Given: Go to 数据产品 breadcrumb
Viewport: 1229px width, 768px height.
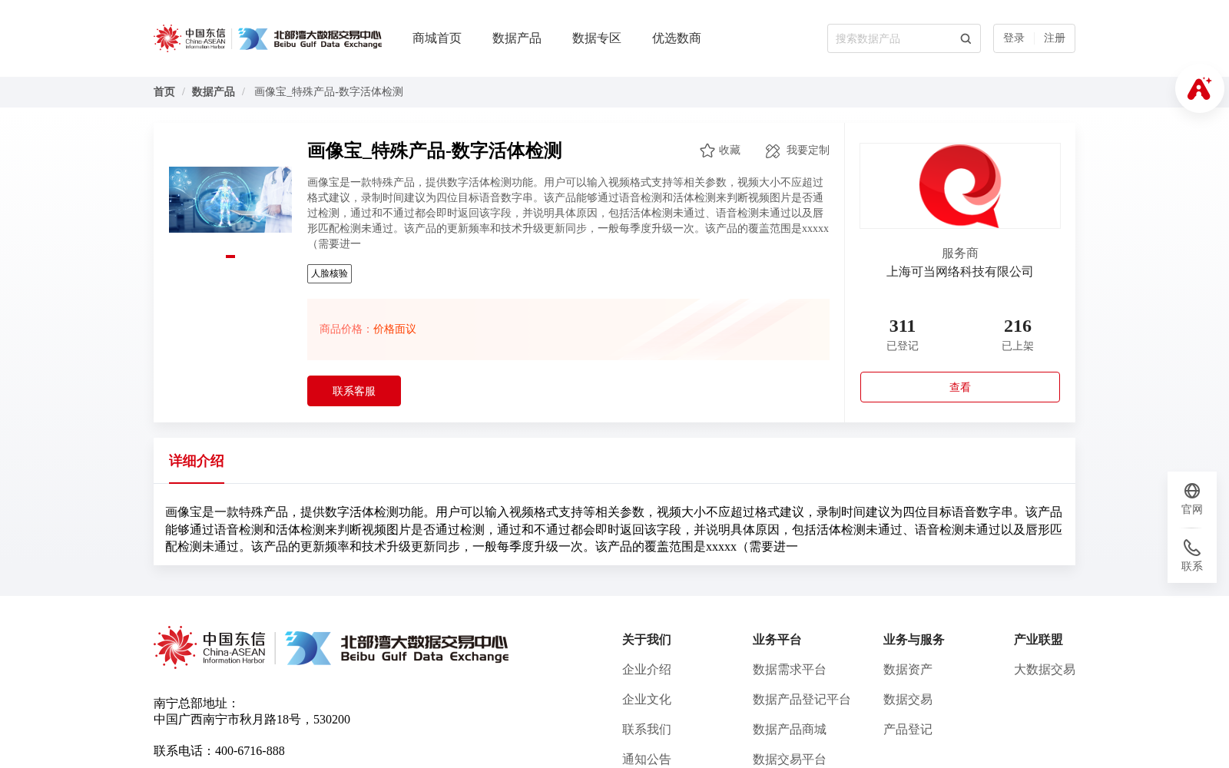Looking at the screenshot, I should (x=214, y=92).
